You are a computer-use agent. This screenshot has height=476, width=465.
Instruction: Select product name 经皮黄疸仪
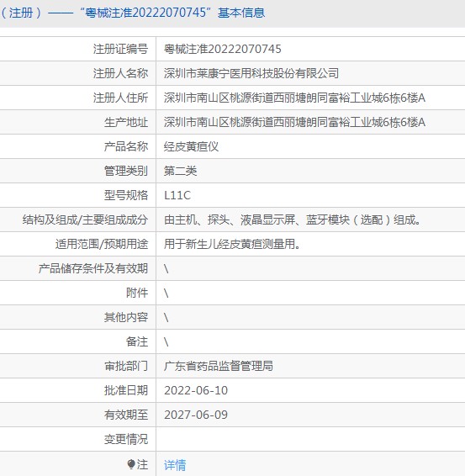[191, 146]
